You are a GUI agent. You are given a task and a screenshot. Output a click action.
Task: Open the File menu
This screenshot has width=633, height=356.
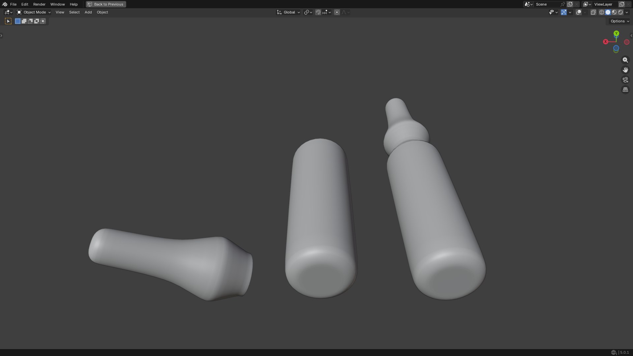coord(13,4)
